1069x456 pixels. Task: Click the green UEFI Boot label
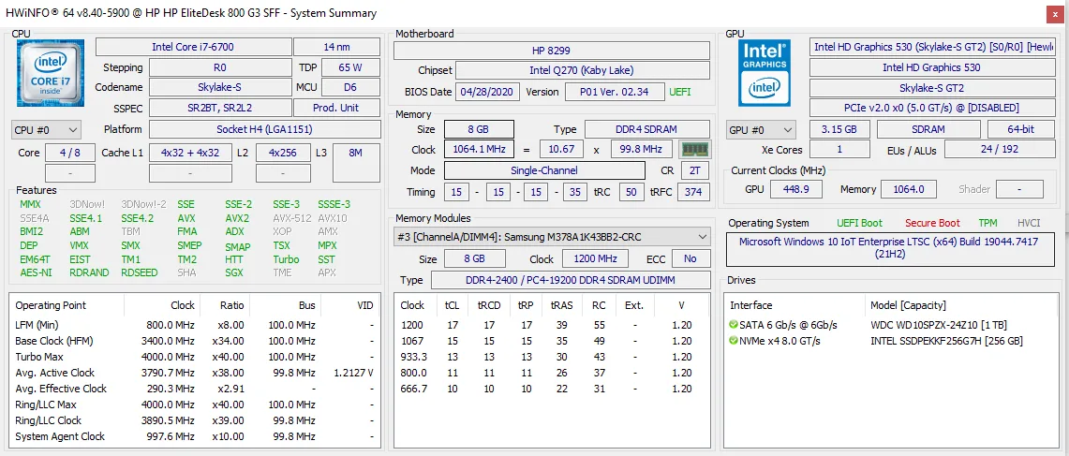859,223
